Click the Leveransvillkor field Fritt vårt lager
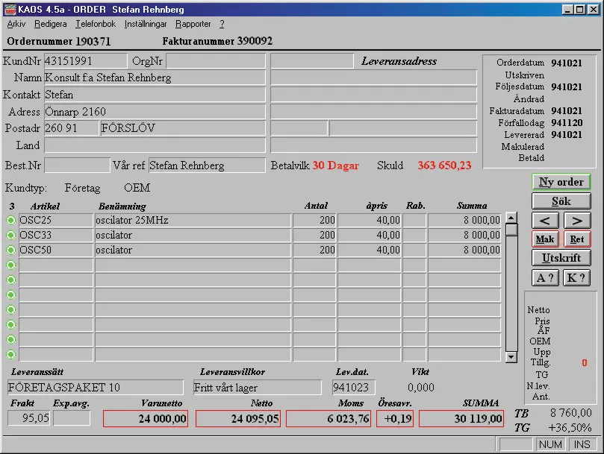This screenshot has width=604, height=454. 258,388
